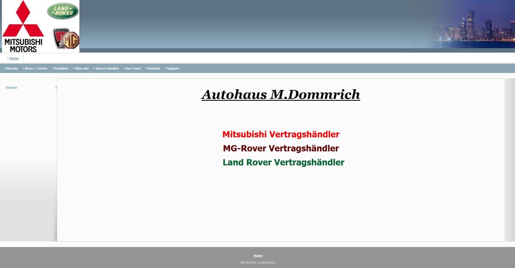Click the Alle Rechte vorbehalten footer text
The width and height of the screenshot is (515, 268).
tap(258, 262)
